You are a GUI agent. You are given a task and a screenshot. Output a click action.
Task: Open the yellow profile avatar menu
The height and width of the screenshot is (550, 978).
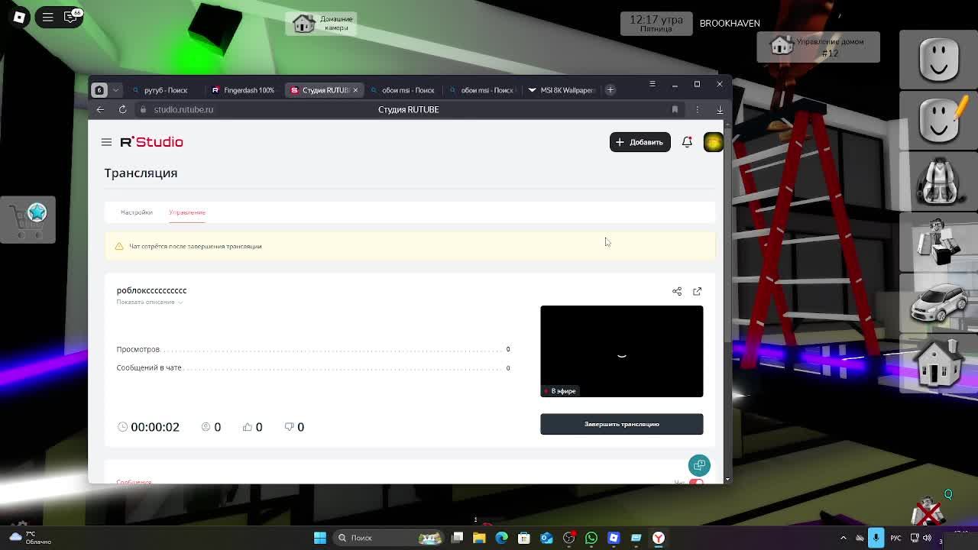coord(713,142)
